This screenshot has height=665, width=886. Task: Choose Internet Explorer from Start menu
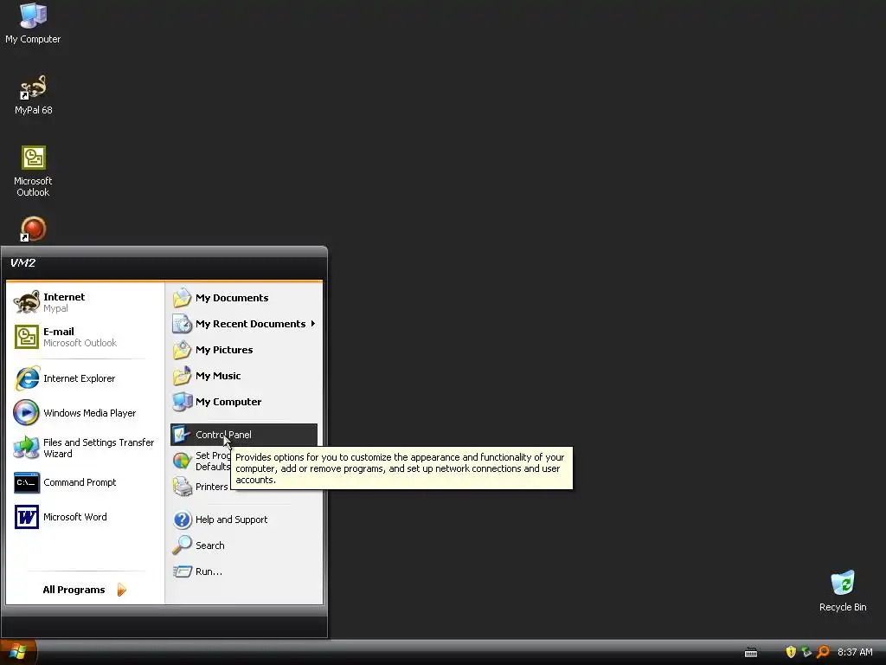coord(79,378)
